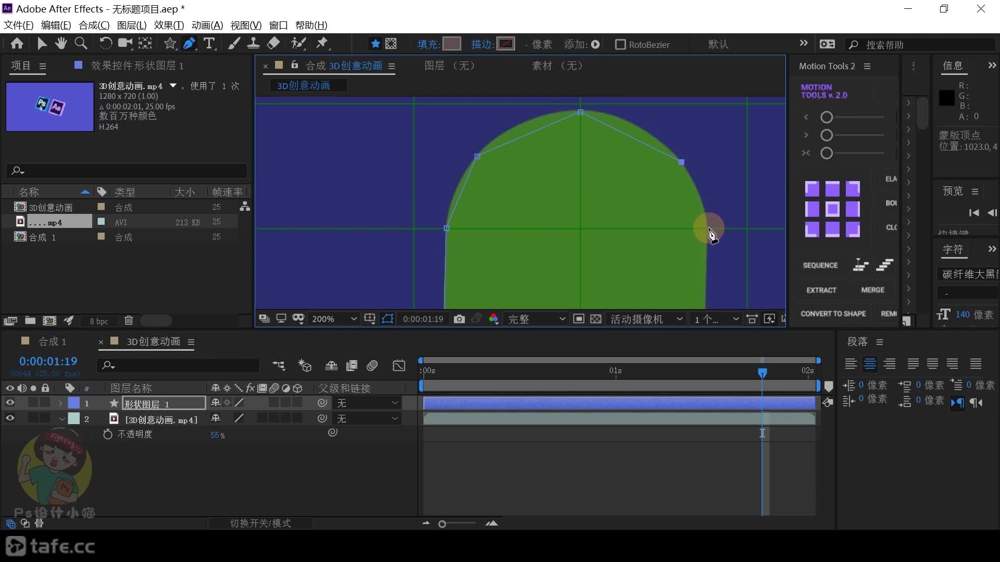Image resolution: width=1000 pixels, height=562 pixels.
Task: Click the trash delete icon in Project panel
Action: pyautogui.click(x=129, y=321)
